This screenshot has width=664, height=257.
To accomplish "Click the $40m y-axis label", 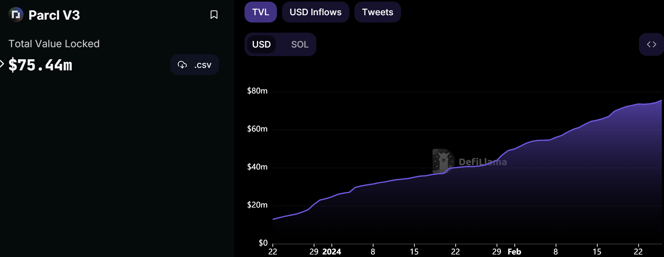I will click(x=257, y=167).
